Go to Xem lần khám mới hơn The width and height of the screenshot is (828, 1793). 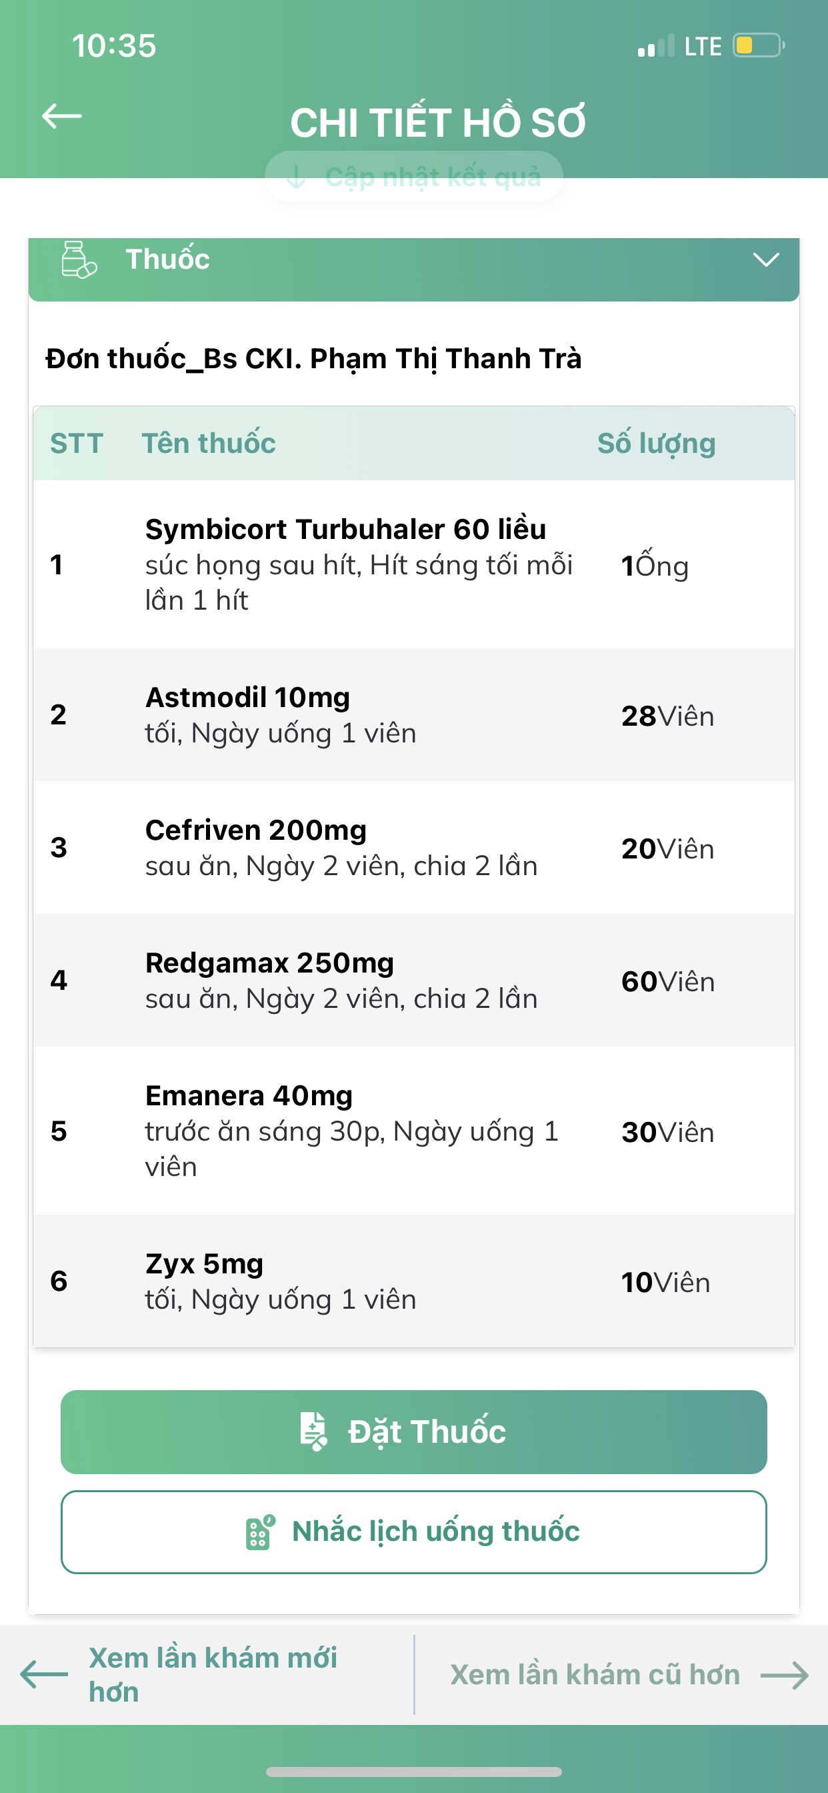[x=212, y=1674]
